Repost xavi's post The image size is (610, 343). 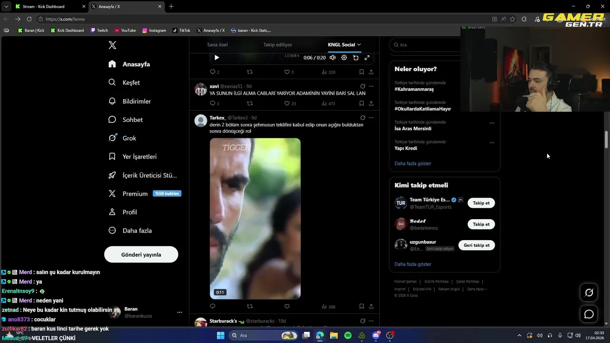250,103
